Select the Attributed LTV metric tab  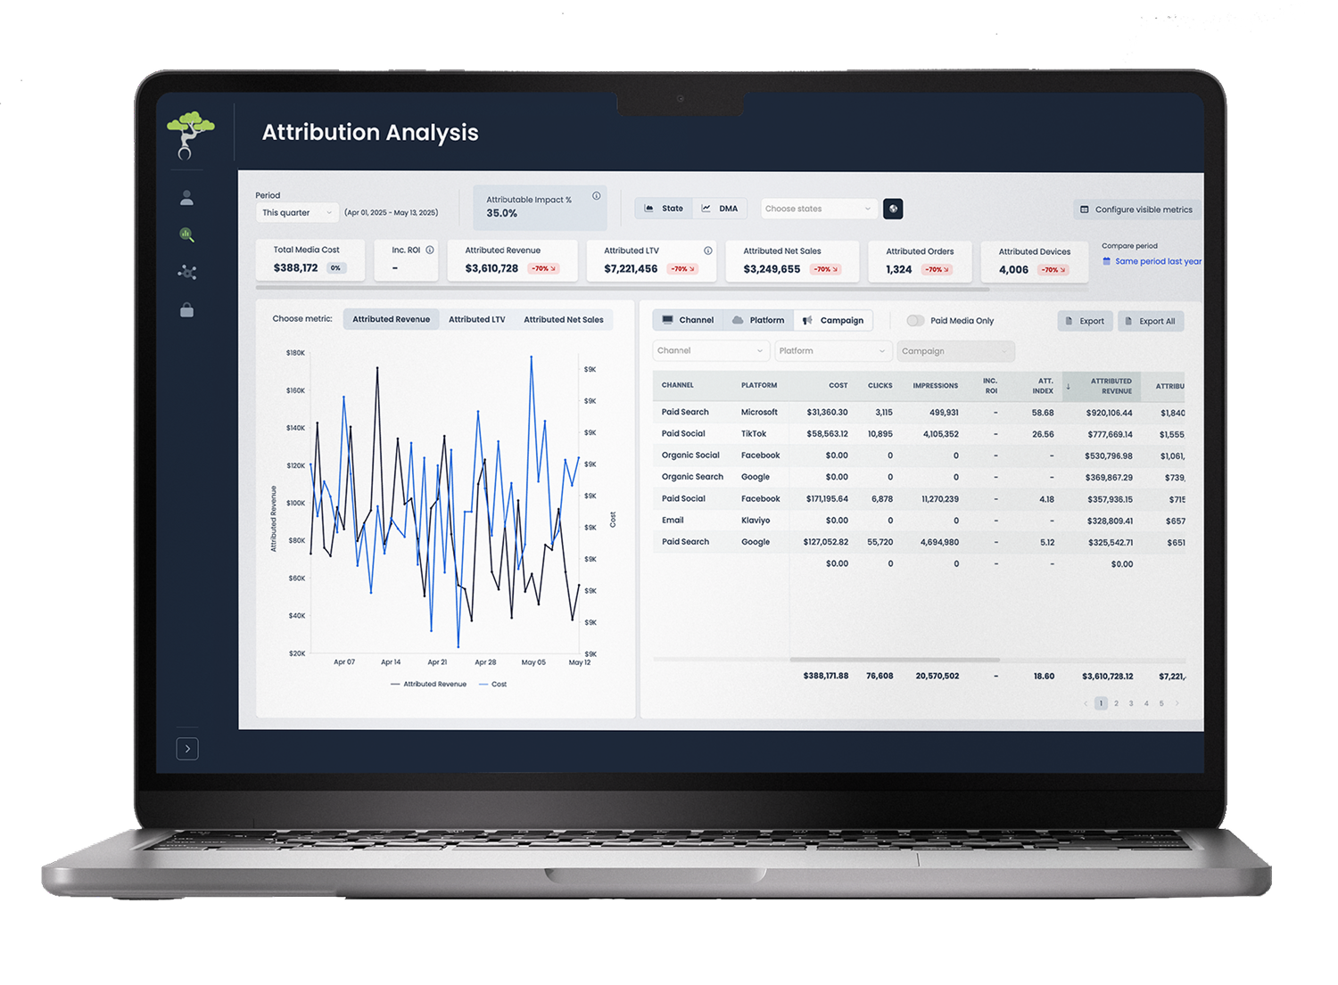point(476,319)
